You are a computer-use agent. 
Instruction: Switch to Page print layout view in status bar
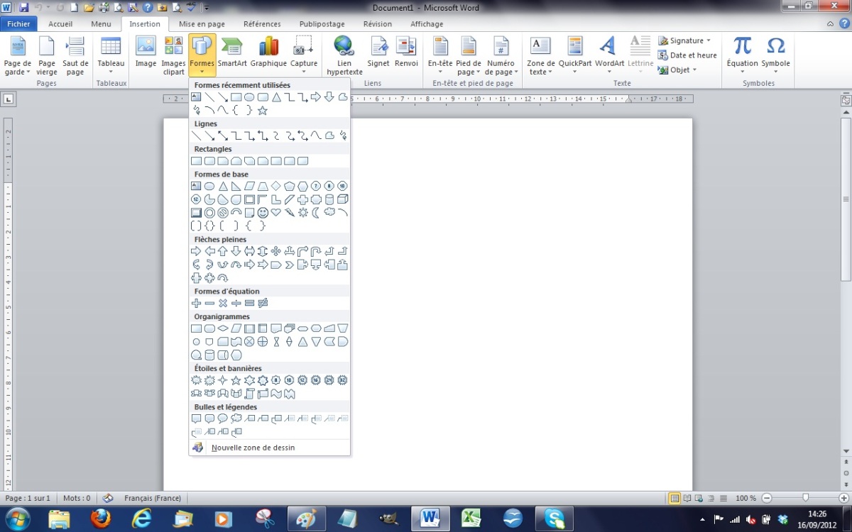tap(674, 498)
